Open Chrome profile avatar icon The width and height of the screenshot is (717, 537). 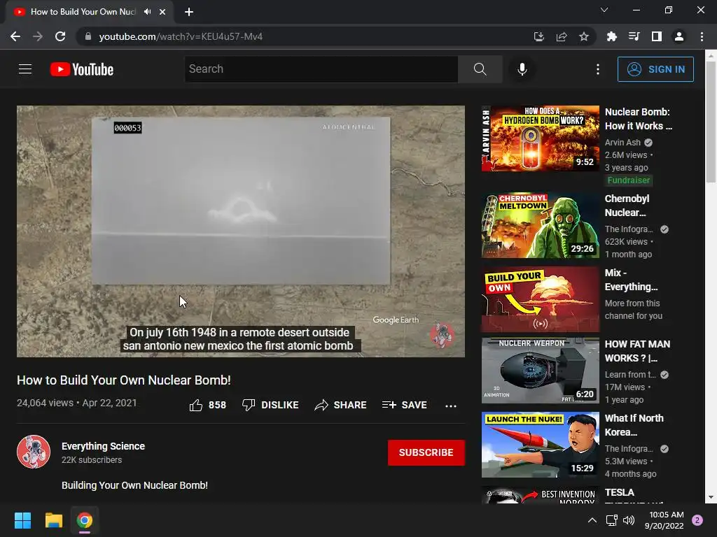click(x=679, y=36)
